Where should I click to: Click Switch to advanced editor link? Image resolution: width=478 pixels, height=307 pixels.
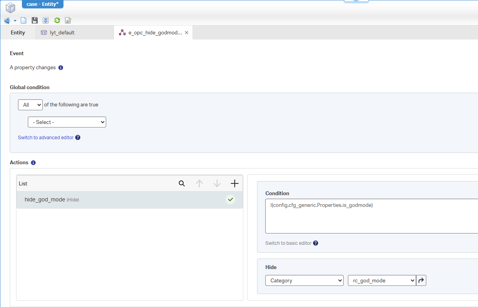46,138
